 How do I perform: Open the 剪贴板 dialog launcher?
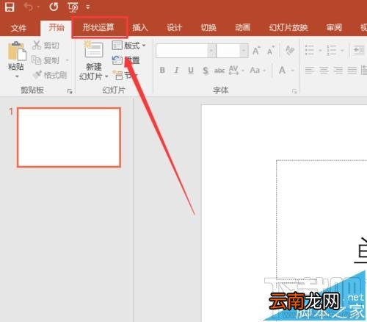(x=70, y=91)
